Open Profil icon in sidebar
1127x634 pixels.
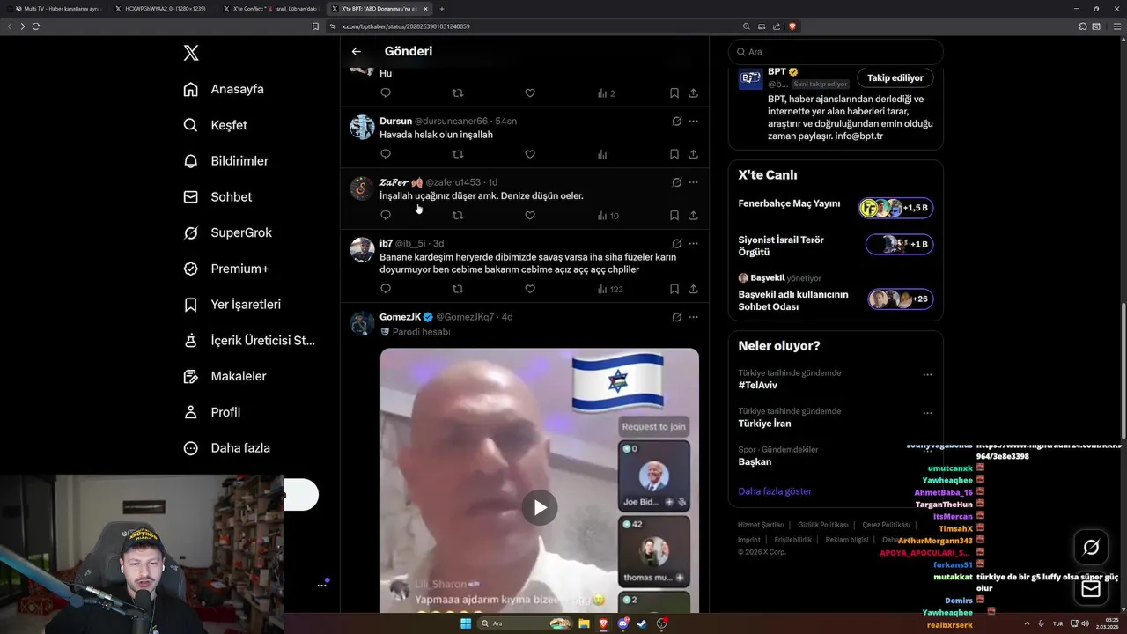click(190, 412)
